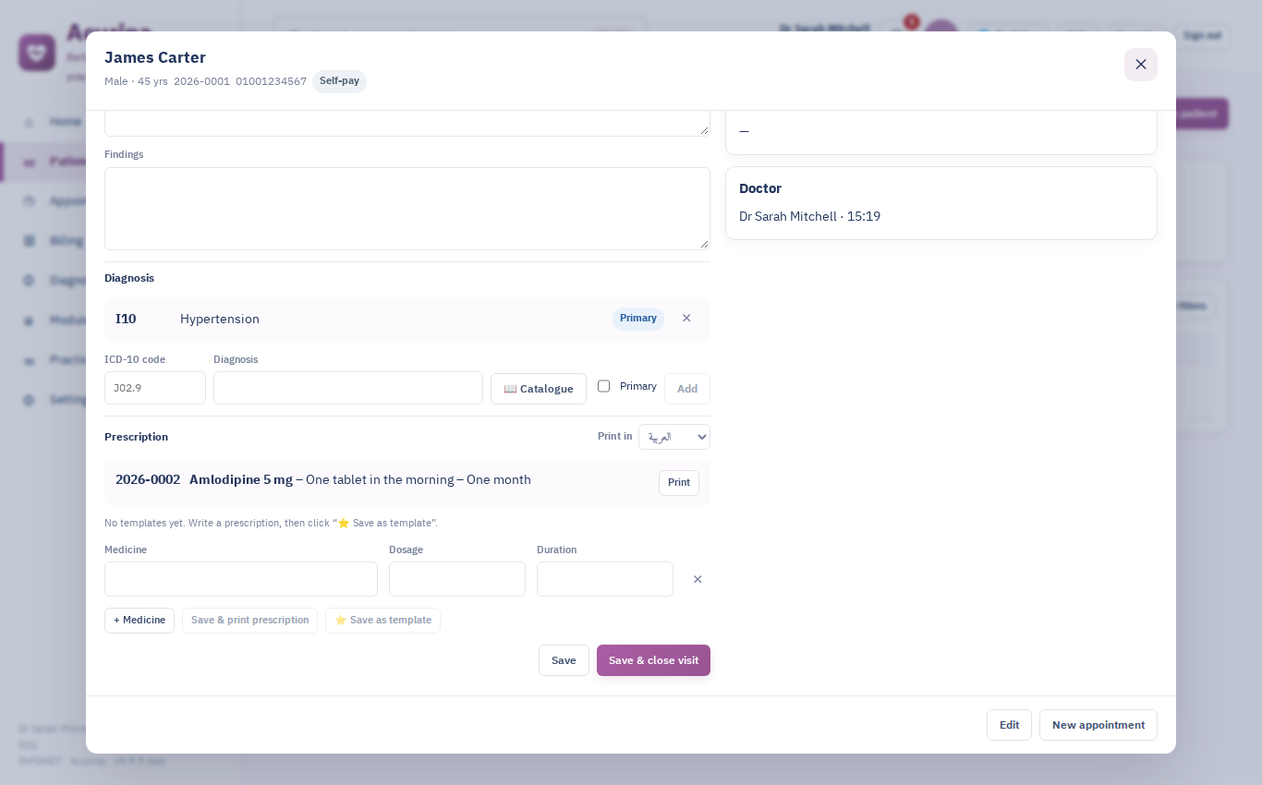The height and width of the screenshot is (785, 1262).
Task: Click the patient name James Carter
Action: (155, 57)
